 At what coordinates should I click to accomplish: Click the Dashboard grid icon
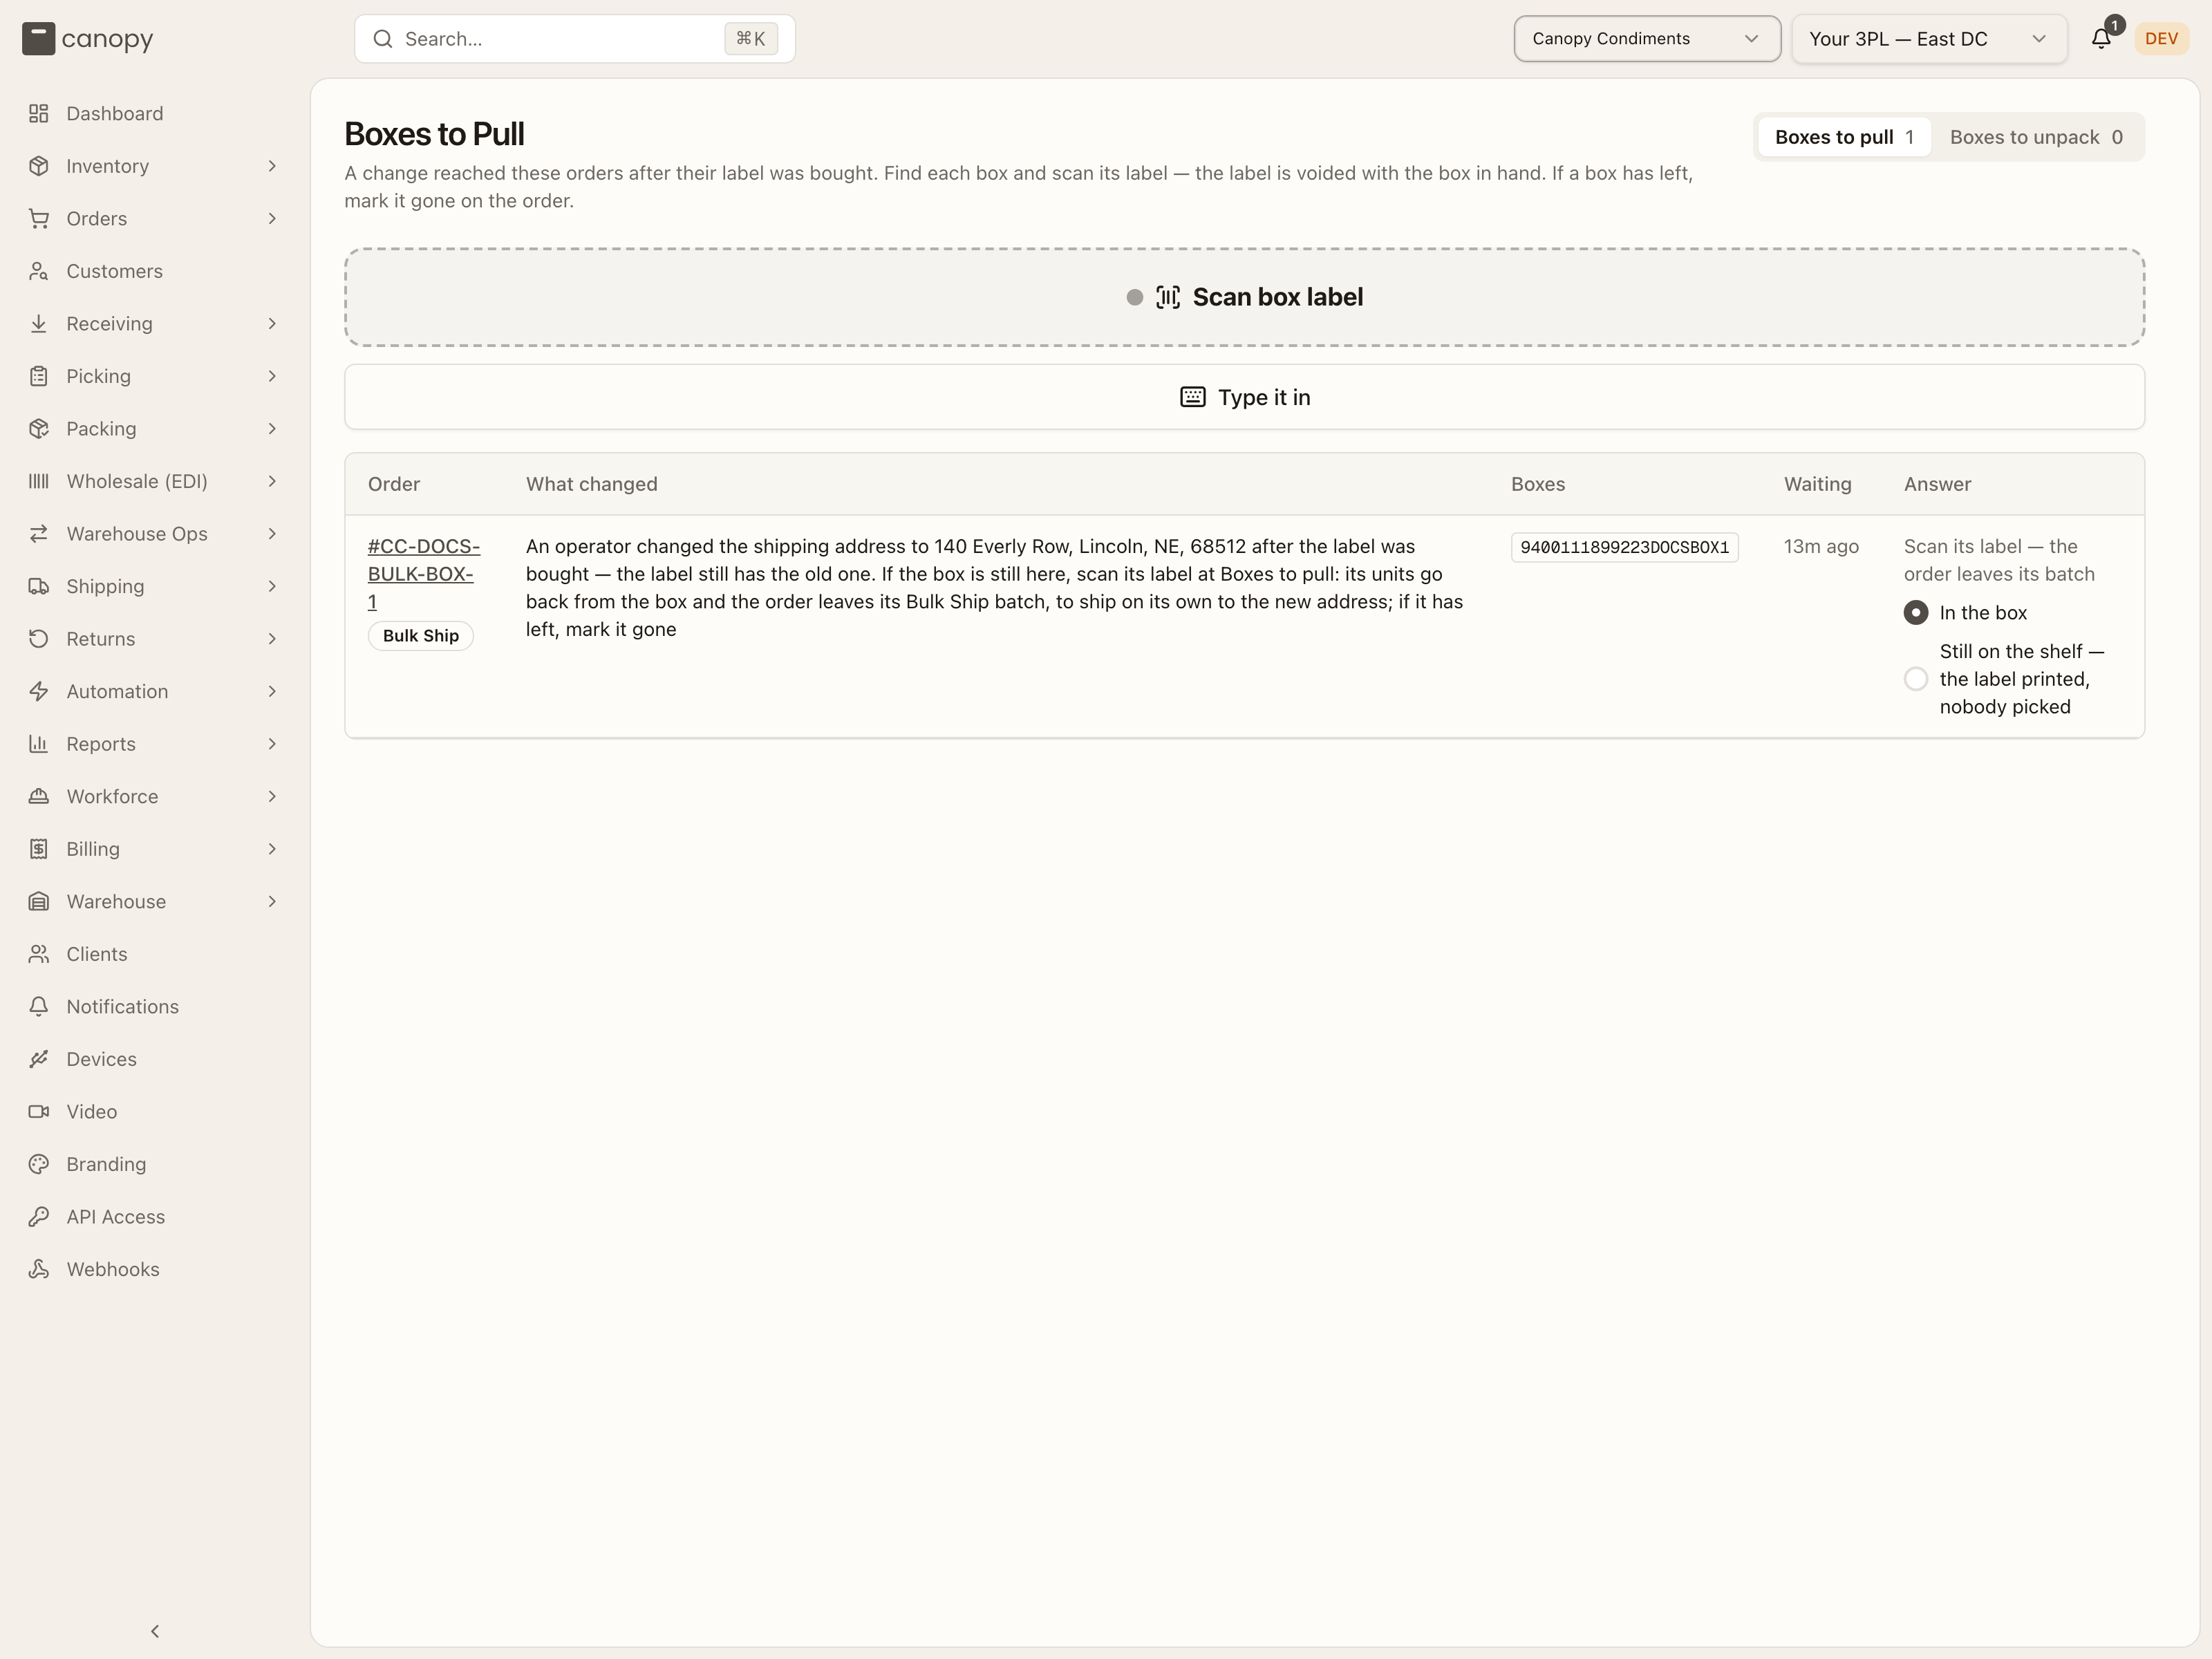coord(39,113)
